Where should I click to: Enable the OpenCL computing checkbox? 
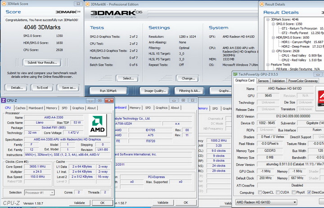(261, 192)
